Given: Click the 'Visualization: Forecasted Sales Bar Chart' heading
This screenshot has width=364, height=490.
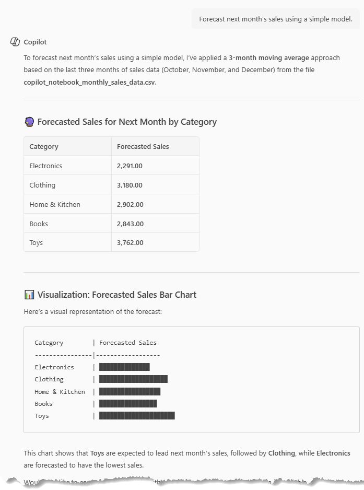Looking at the screenshot, I should coord(117,295).
